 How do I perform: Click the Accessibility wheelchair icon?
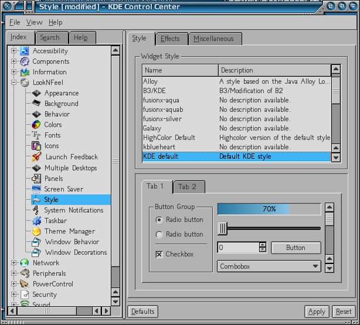[25, 51]
